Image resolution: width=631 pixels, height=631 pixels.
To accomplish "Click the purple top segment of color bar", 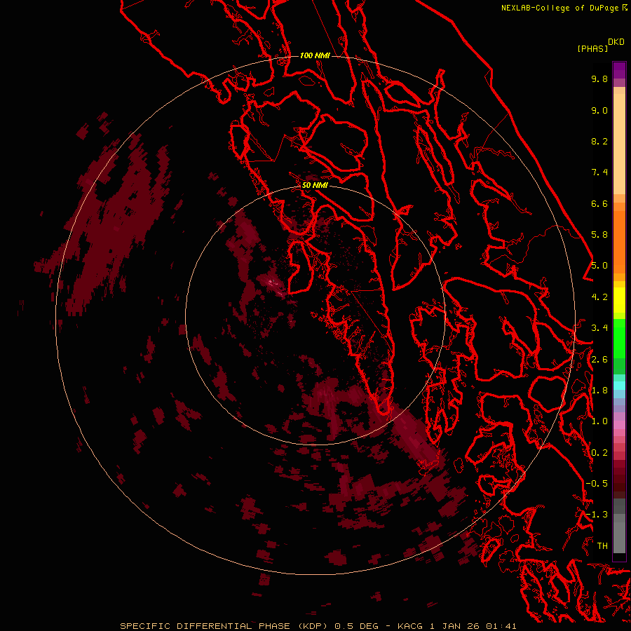I will pos(619,70).
